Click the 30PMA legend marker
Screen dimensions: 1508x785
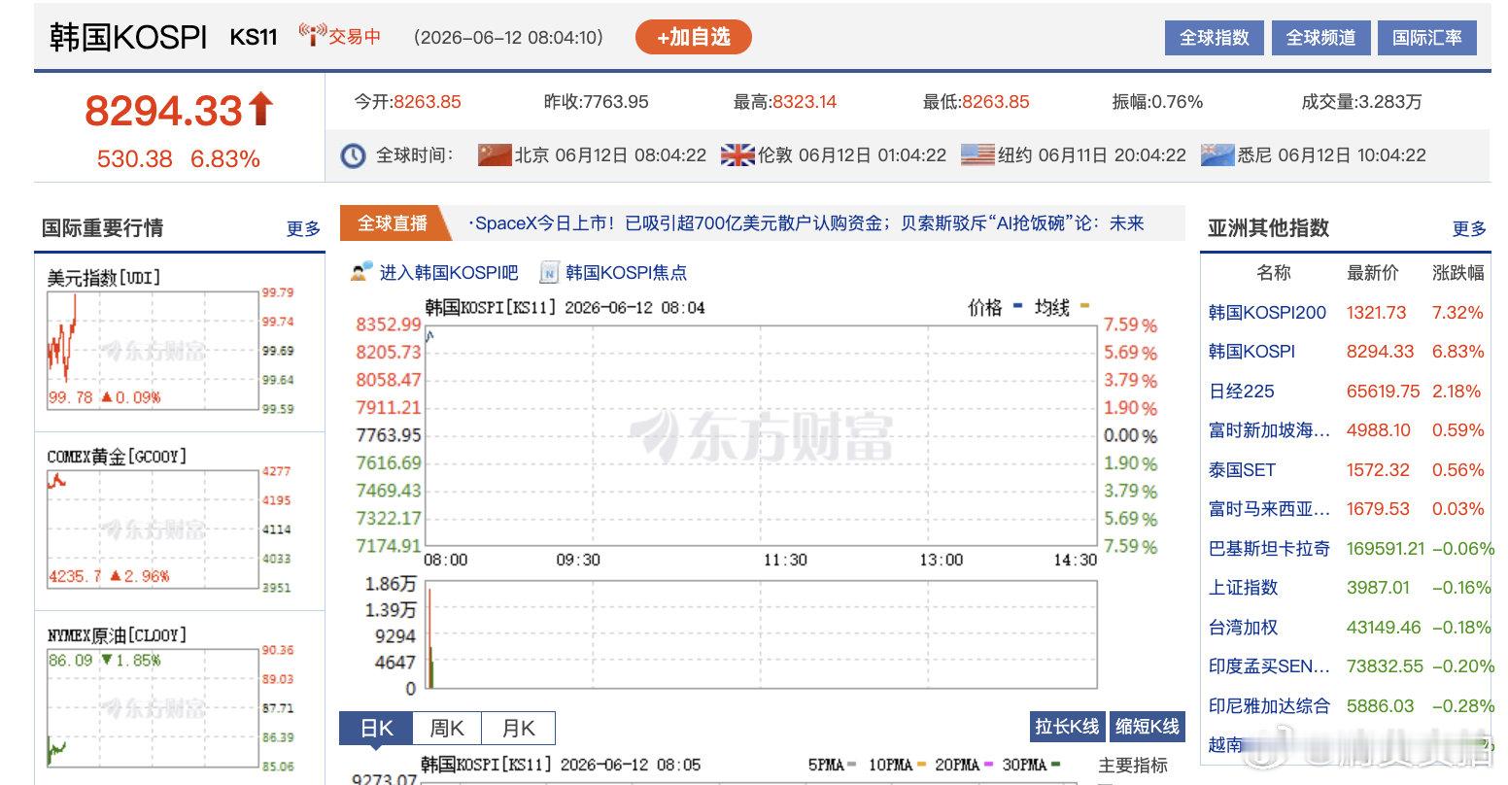tap(1056, 765)
